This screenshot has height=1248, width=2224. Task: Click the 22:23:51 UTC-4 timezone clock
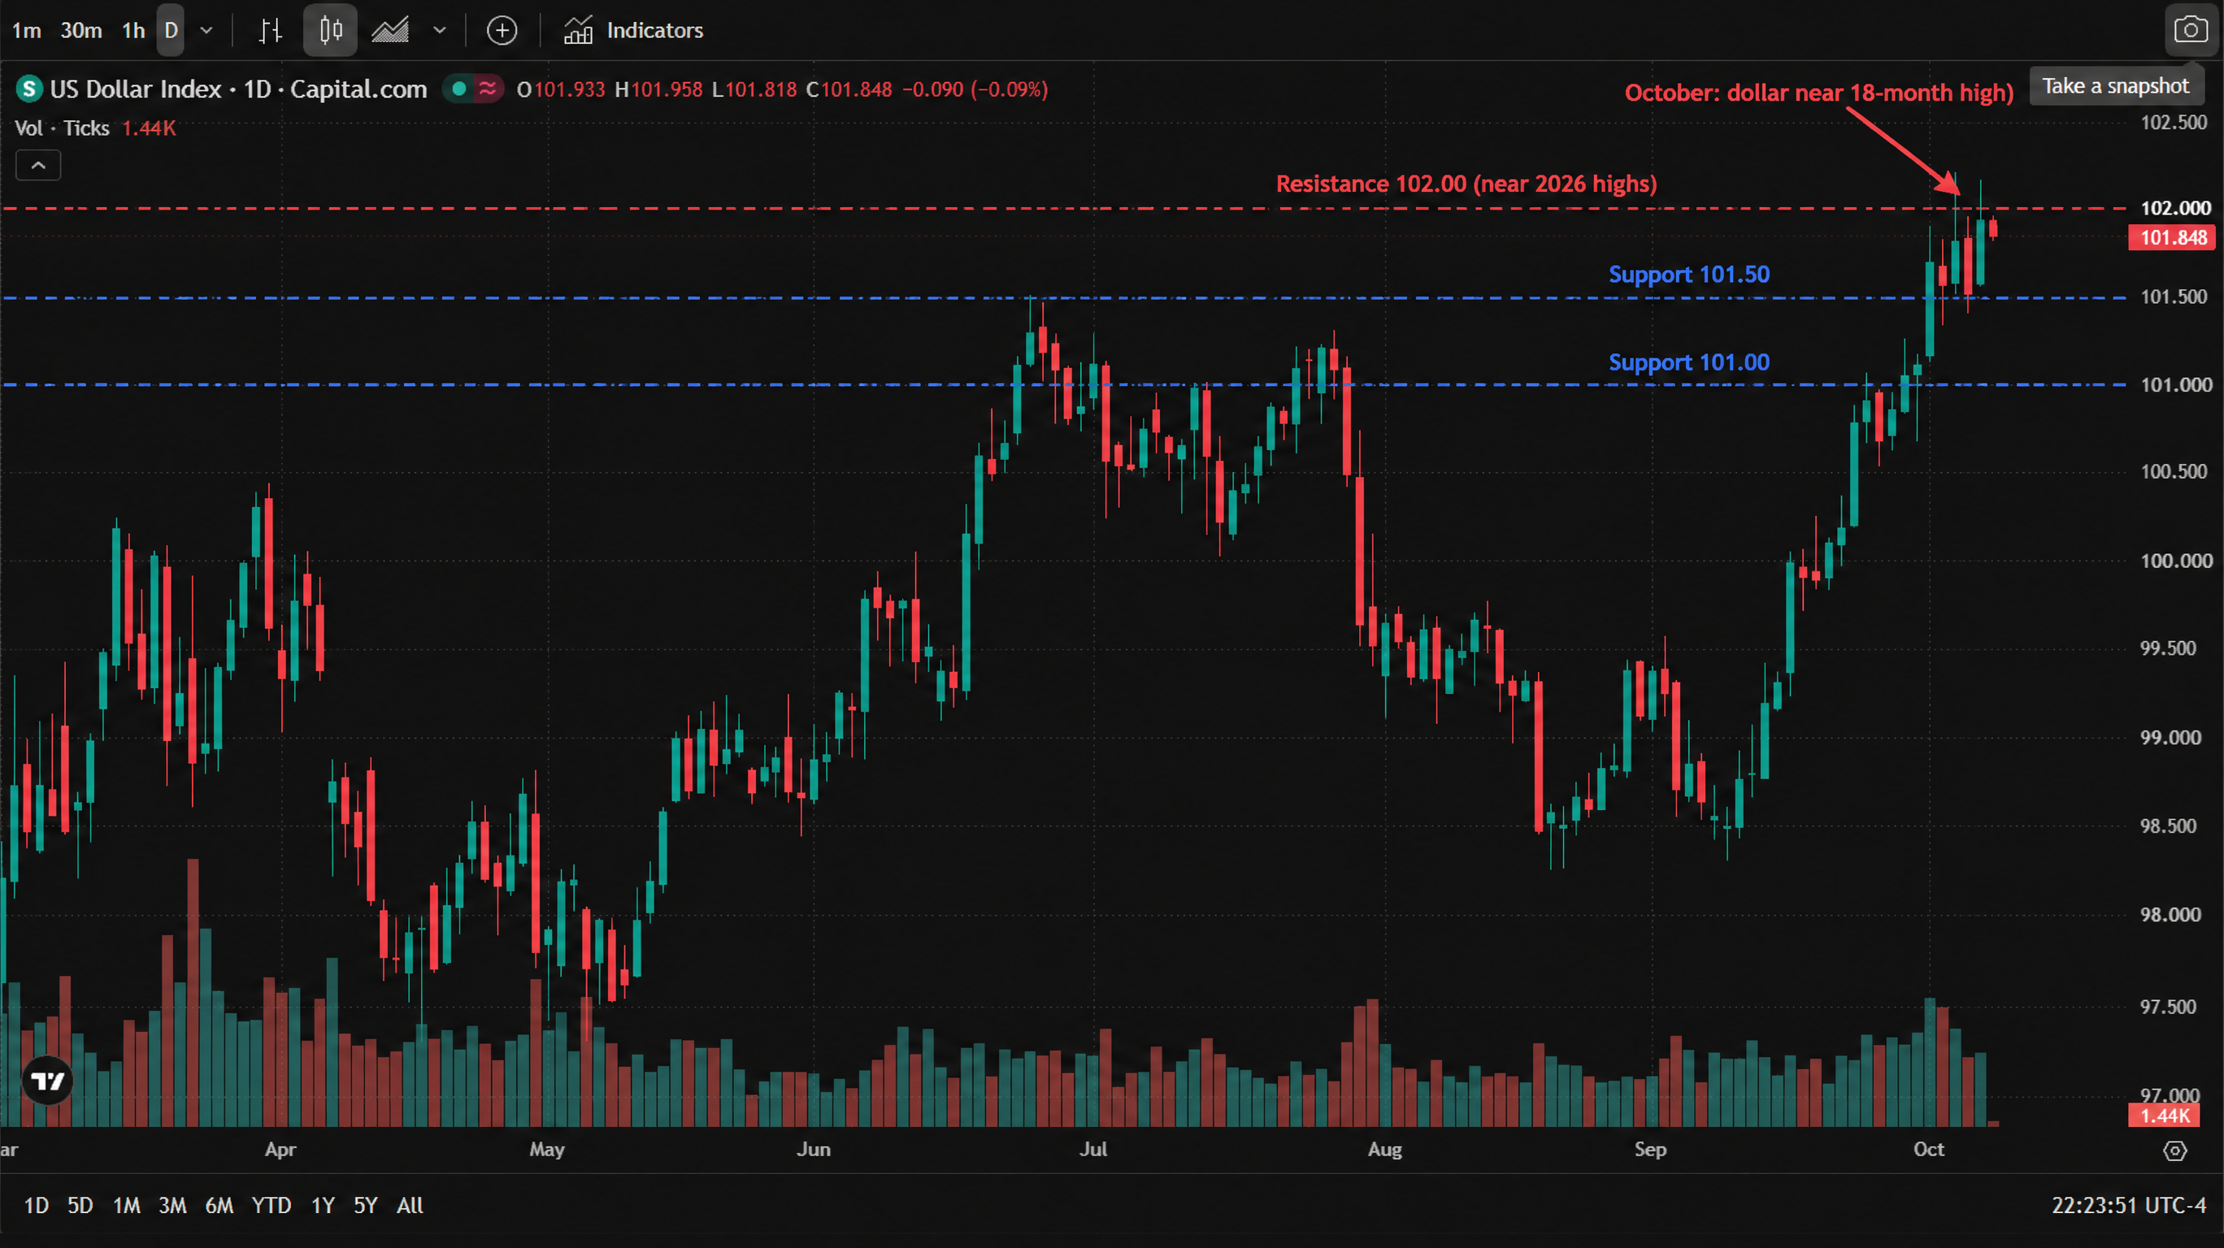[2128, 1205]
